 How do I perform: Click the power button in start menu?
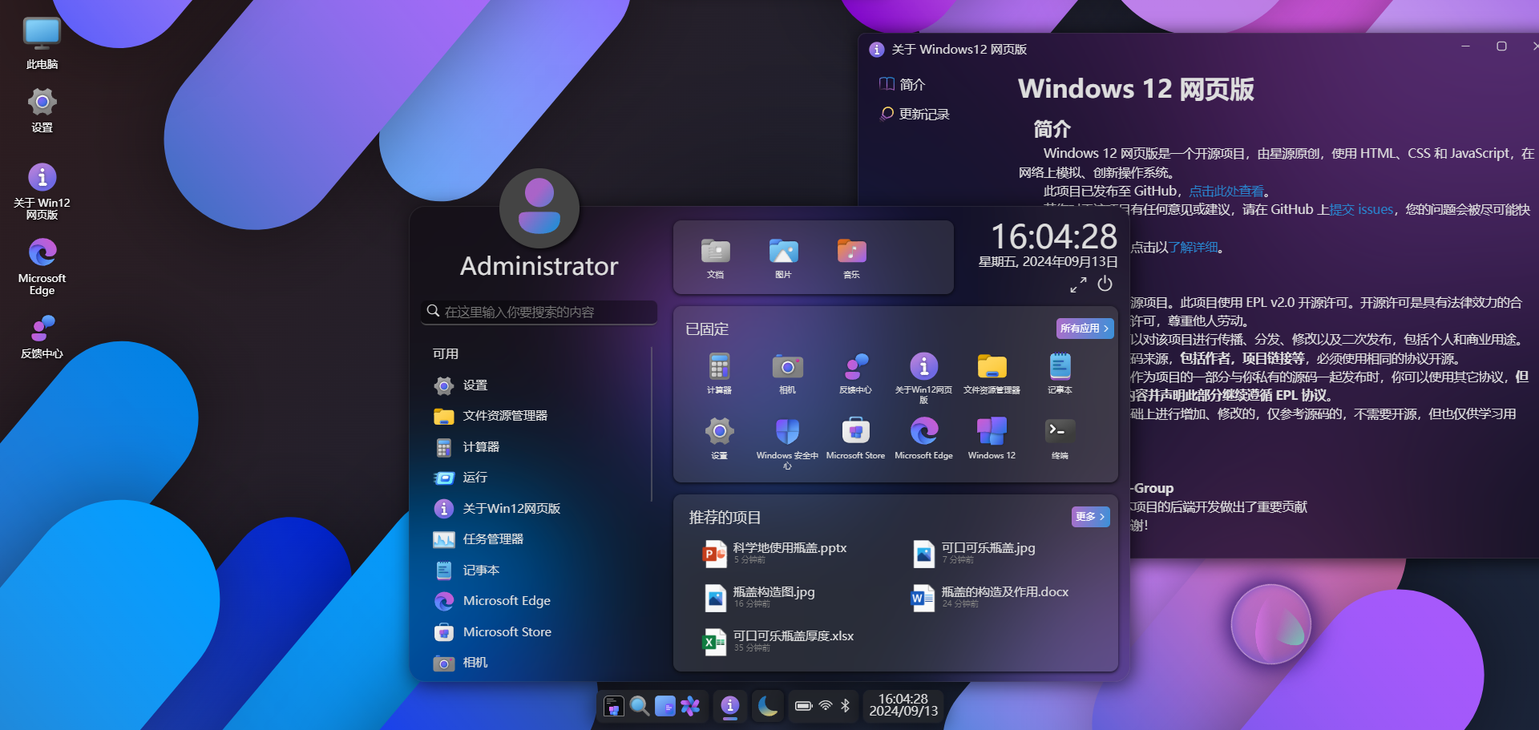point(1105,284)
